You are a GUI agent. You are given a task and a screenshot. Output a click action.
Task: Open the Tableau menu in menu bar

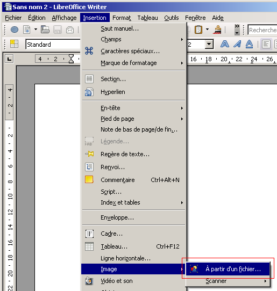pos(147,18)
